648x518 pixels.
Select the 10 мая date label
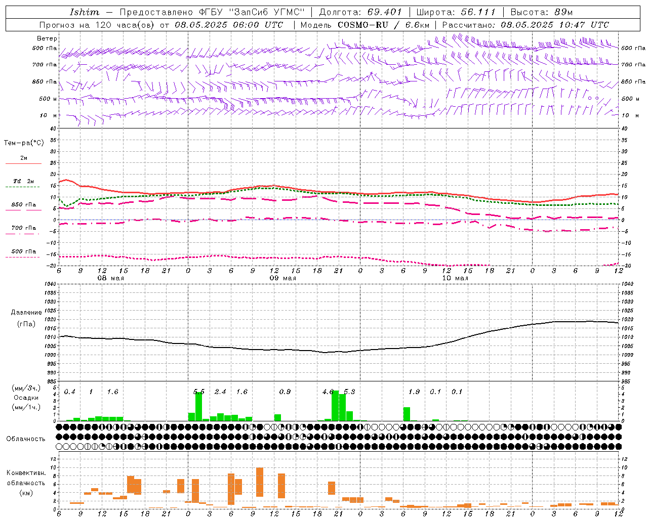455,278
